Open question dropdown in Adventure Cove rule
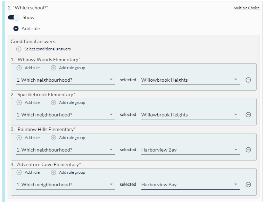The image size is (265, 204). click(66, 185)
